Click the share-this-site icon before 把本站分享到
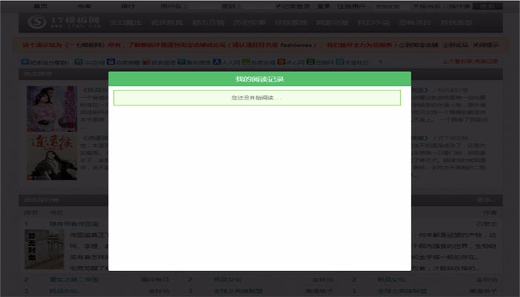520x297 pixels. (25, 62)
